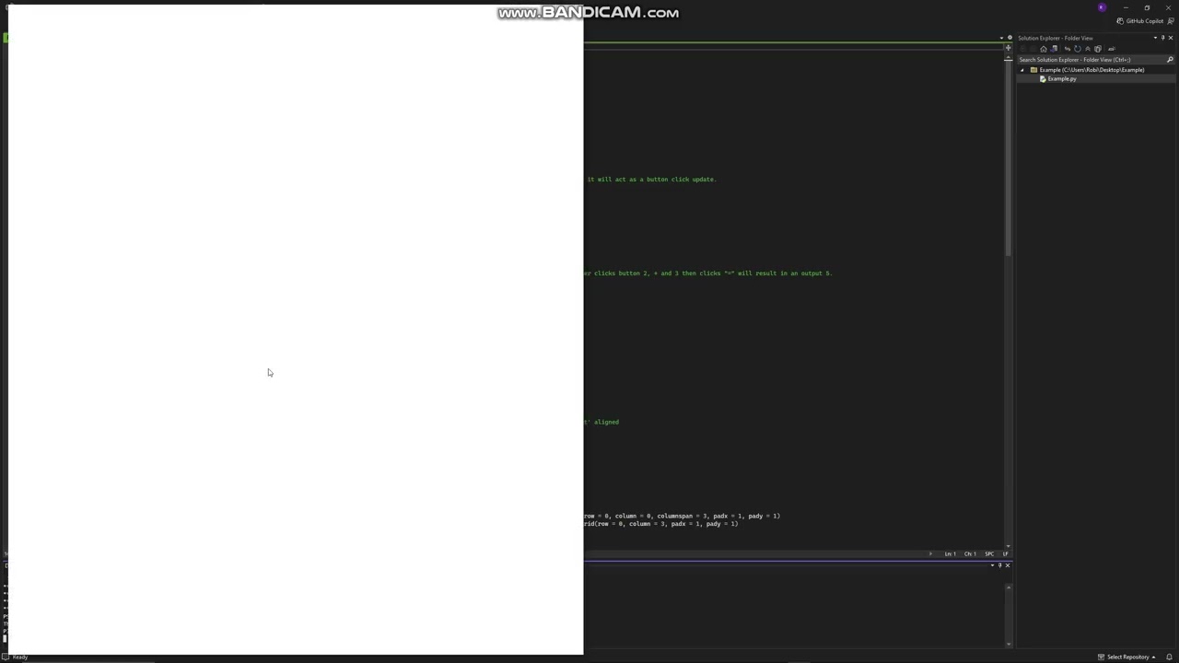Click the output panel scrollbar up arrow
1179x663 pixels.
tap(1008, 587)
